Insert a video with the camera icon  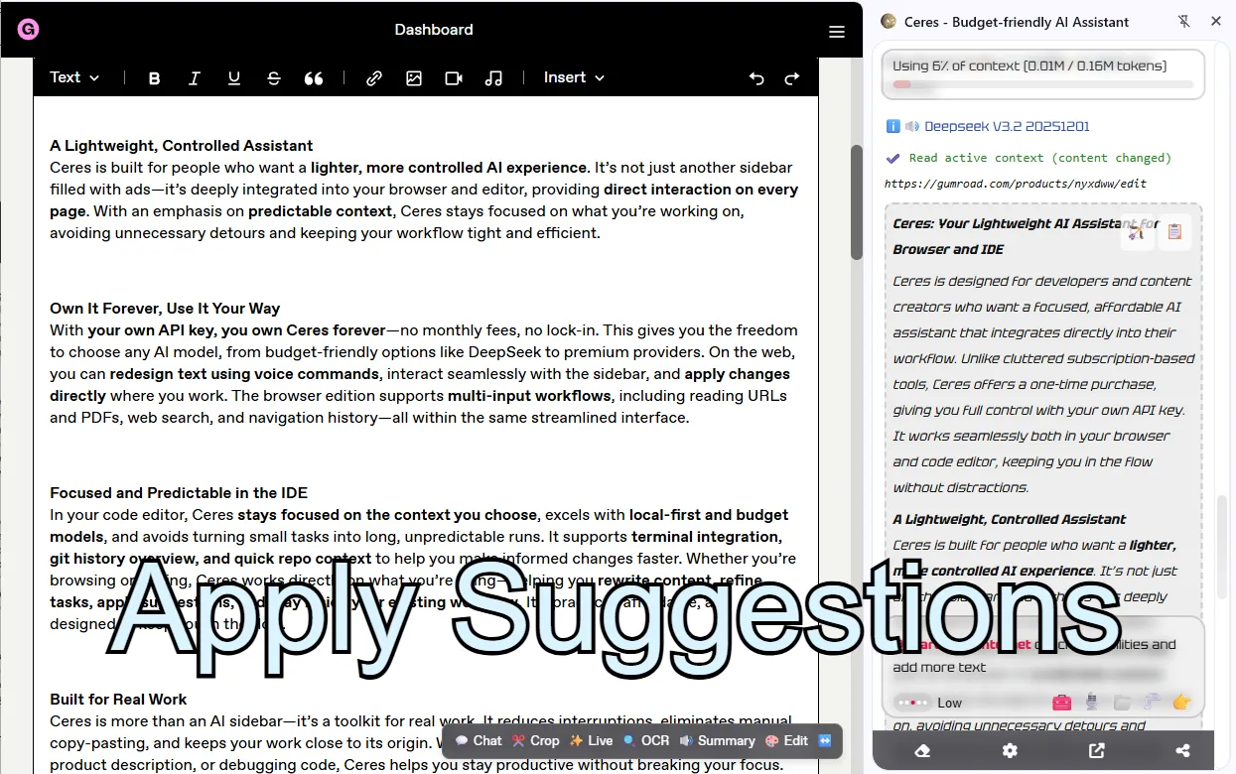[x=454, y=77]
